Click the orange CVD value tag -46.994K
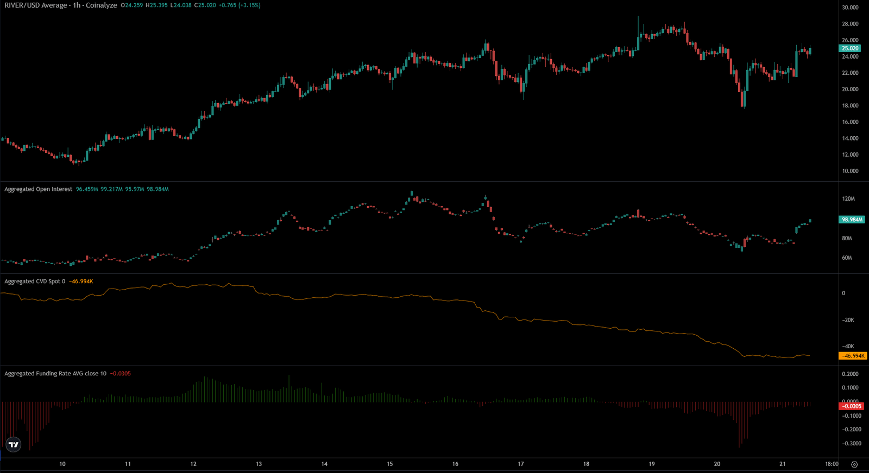This screenshot has height=473, width=869. tap(853, 356)
